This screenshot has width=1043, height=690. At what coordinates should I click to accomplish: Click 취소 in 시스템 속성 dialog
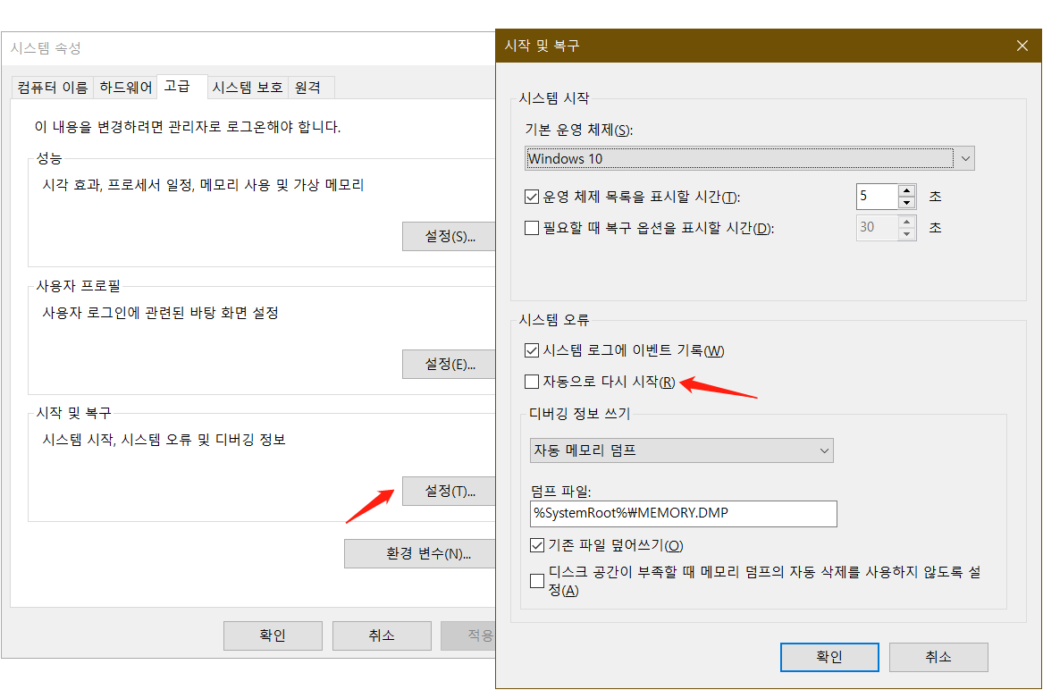pos(382,635)
